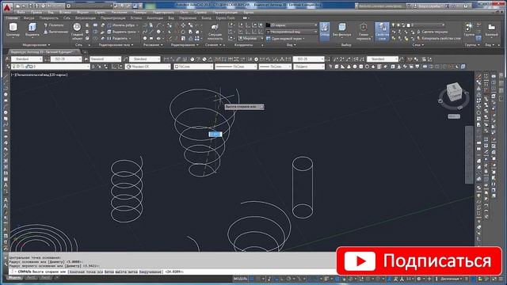Click the Без фильтра selection filter

click(x=341, y=29)
